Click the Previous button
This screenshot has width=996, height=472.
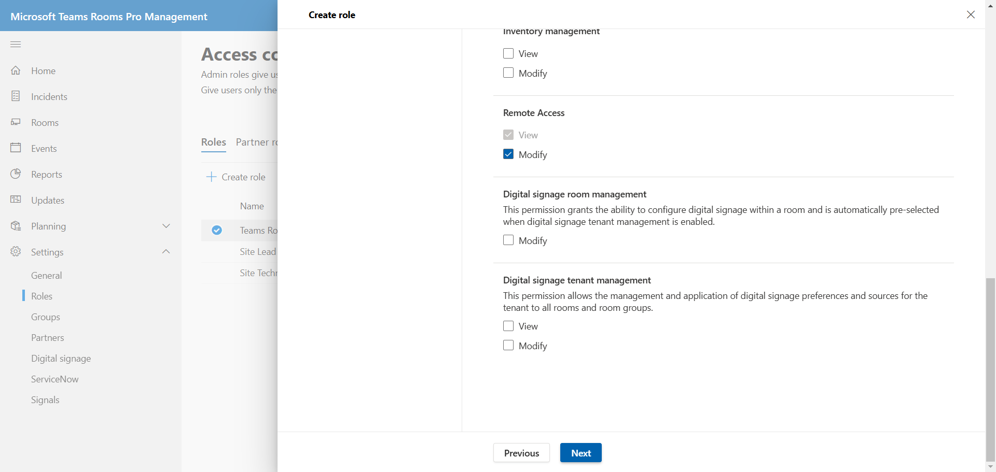click(521, 453)
